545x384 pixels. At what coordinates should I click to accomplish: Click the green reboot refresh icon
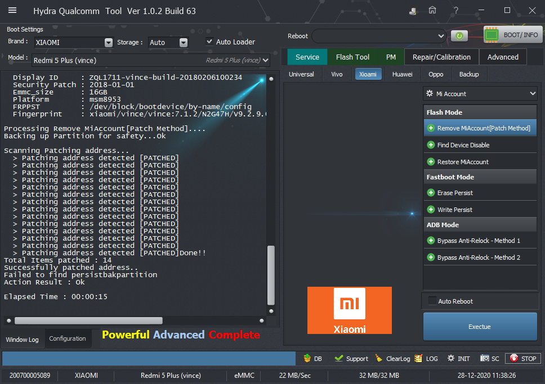459,36
